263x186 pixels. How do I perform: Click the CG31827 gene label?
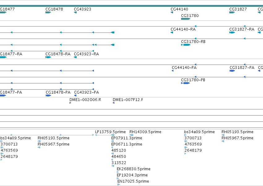point(238,9)
